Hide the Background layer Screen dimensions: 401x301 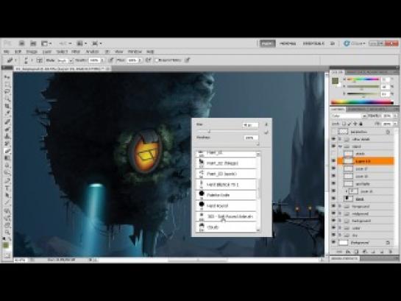pos(333,242)
